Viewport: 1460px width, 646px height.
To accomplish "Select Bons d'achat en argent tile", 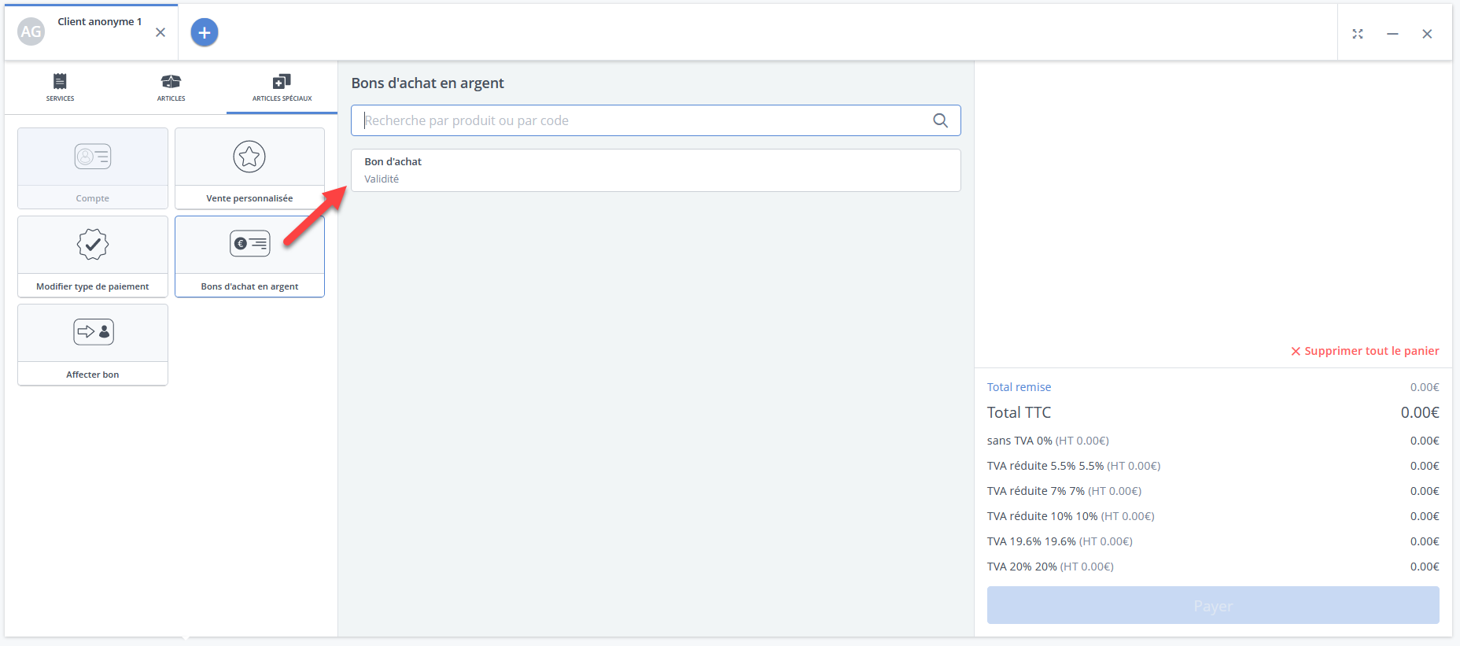I will pyautogui.click(x=249, y=257).
